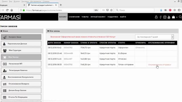Toggle the sidebar view icon
Screen dimensions: 182x102
(179, 10)
